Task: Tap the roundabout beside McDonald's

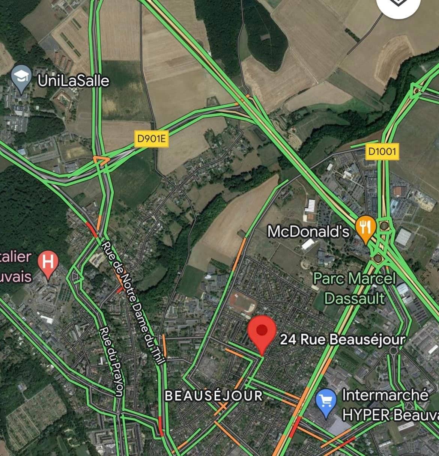Action: tap(384, 226)
